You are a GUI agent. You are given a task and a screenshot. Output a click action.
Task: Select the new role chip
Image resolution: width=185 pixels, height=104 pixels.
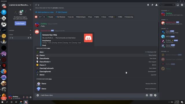(71, 17)
